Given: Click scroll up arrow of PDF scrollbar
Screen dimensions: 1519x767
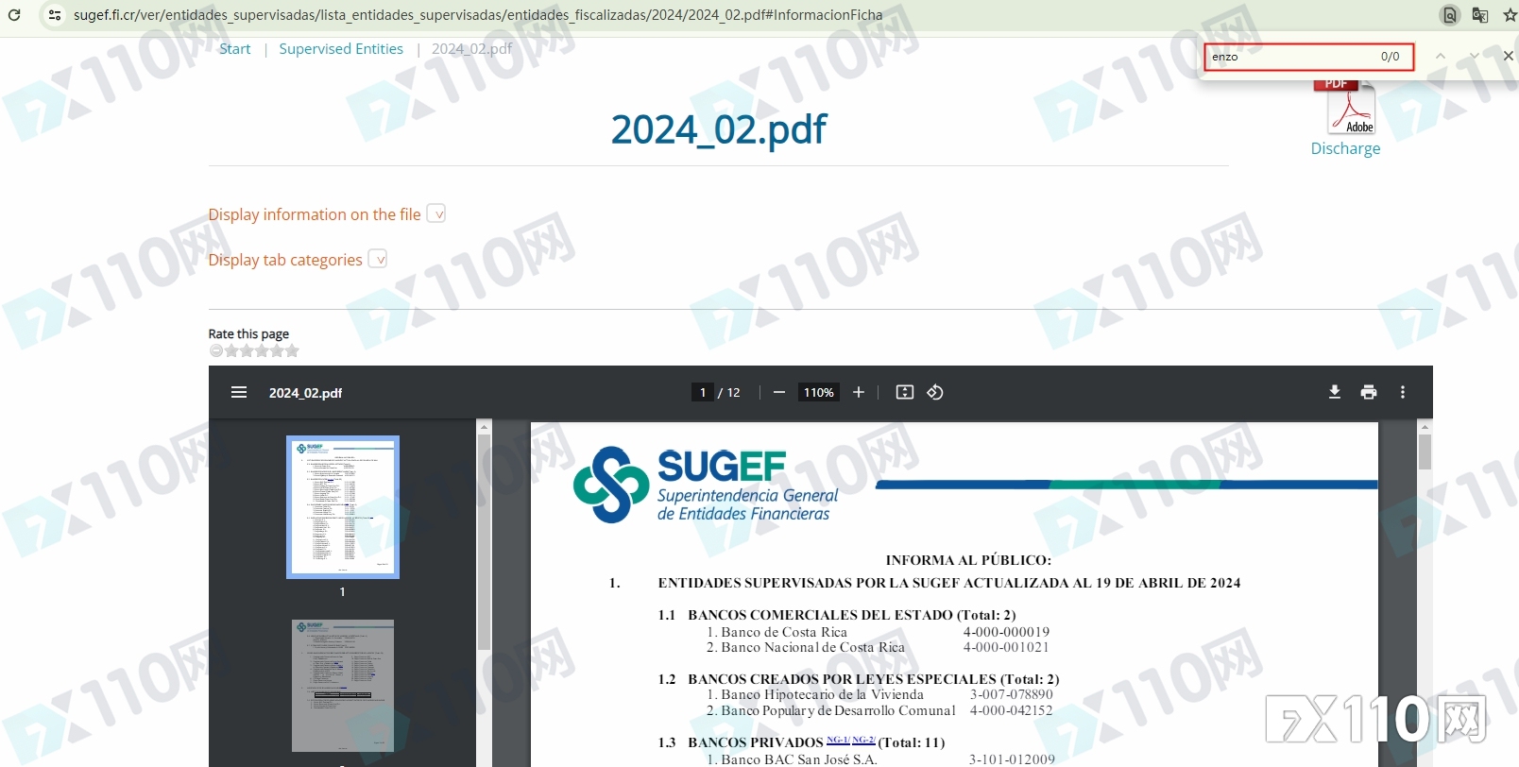Looking at the screenshot, I should 1425,427.
